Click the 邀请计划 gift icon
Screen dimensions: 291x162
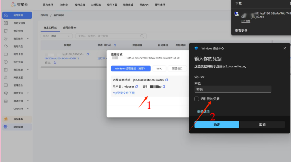coord(6,101)
